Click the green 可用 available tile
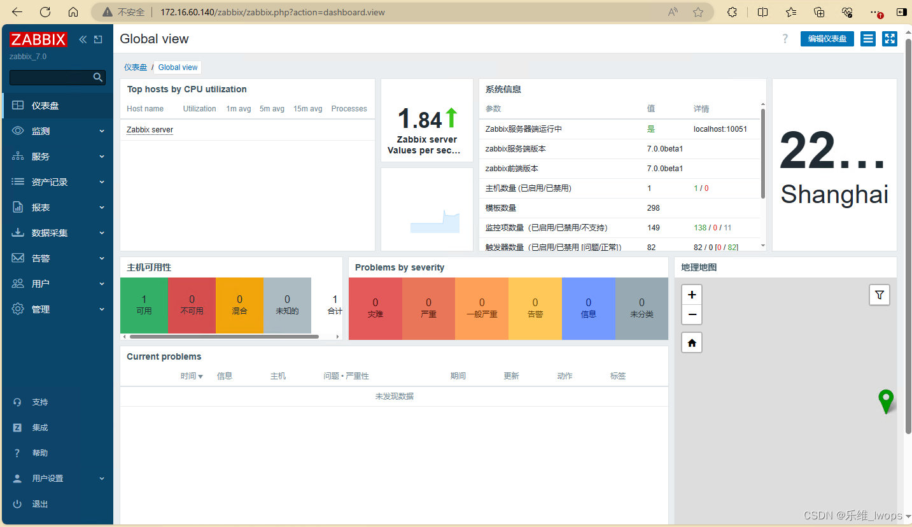This screenshot has height=527, width=912. coord(144,305)
